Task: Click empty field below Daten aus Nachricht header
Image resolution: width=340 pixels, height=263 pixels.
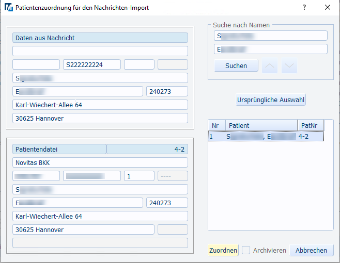Action: [100, 51]
